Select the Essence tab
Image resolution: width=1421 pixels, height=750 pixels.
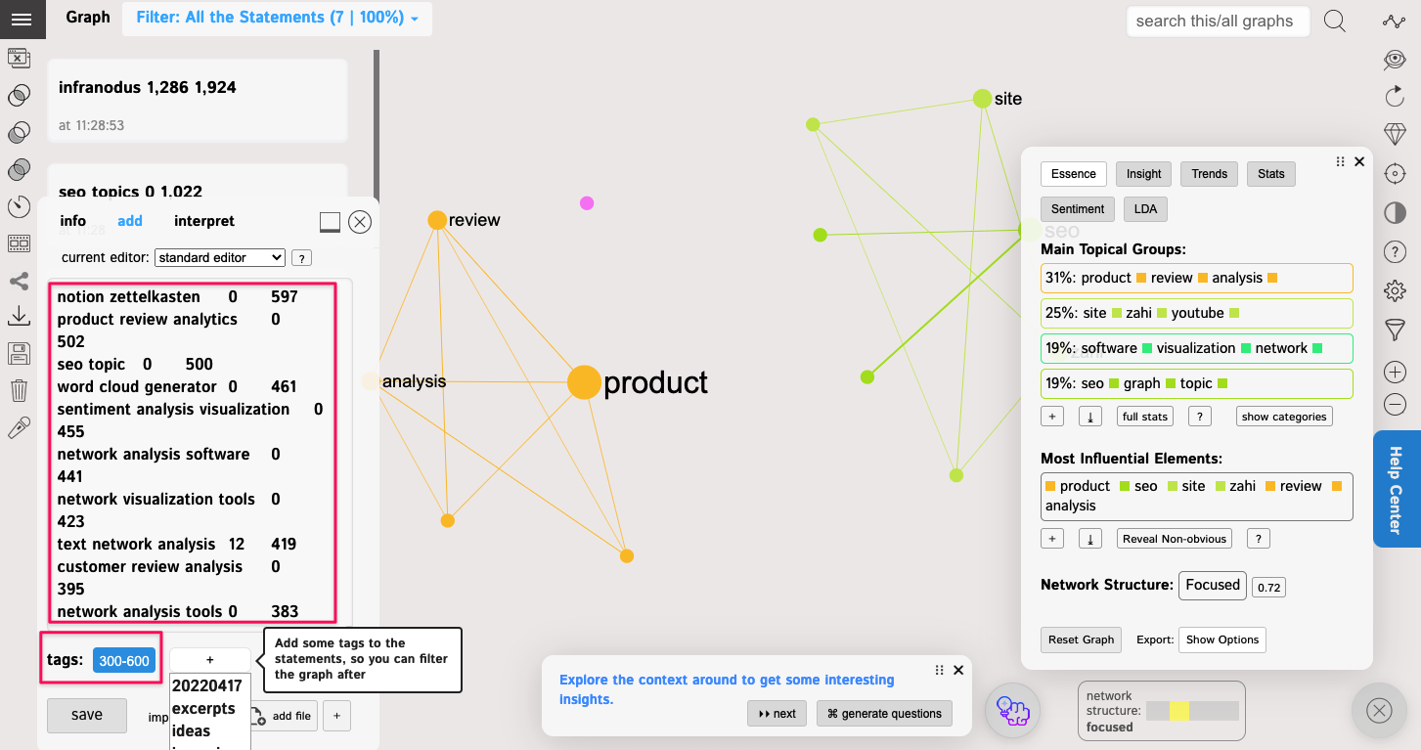[1074, 174]
